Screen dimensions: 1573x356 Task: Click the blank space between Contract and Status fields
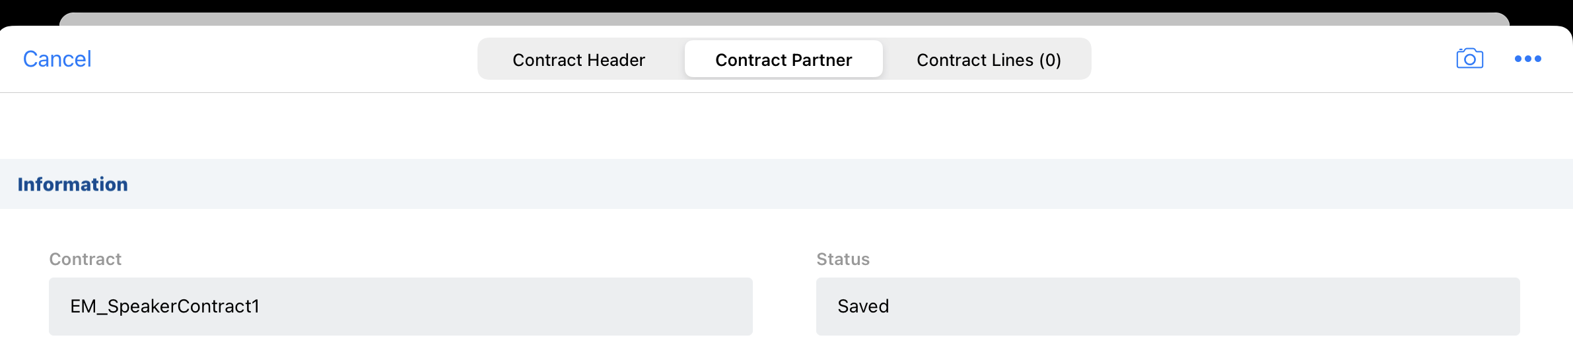[785, 306]
